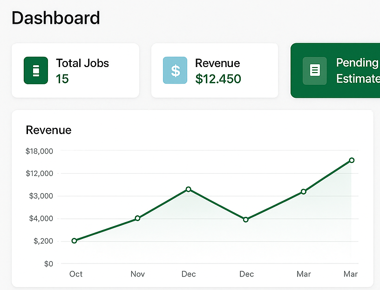380x290 pixels.
Task: Click the Revenue card title text
Action: coord(217,63)
